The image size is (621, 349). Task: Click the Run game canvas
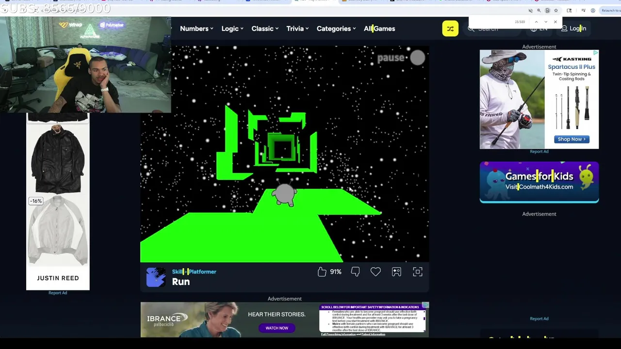point(284,154)
